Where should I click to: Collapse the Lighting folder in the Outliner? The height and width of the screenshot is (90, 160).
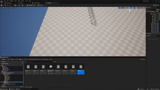pos(151,14)
